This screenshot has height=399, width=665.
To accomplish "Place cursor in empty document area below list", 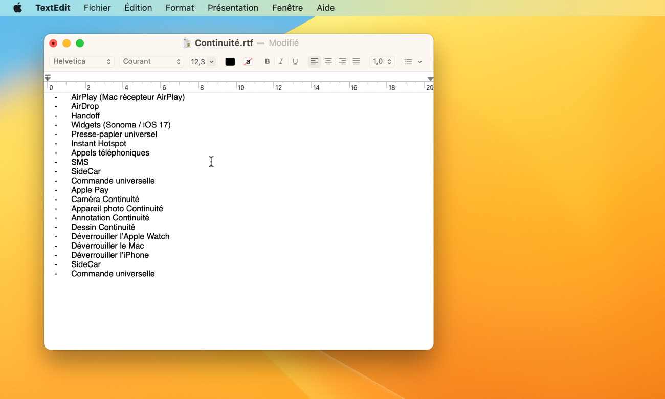I will click(x=238, y=313).
